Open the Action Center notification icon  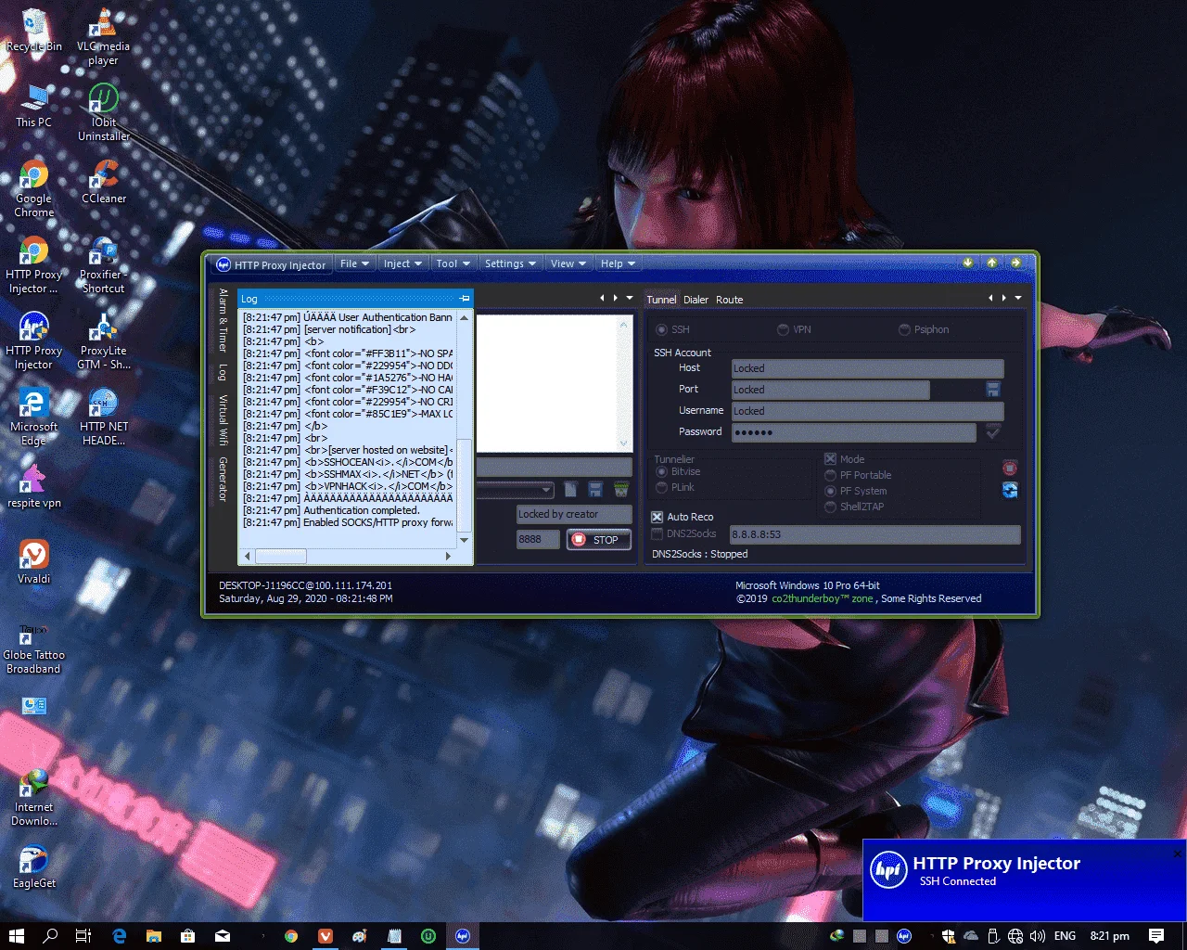click(x=1156, y=936)
